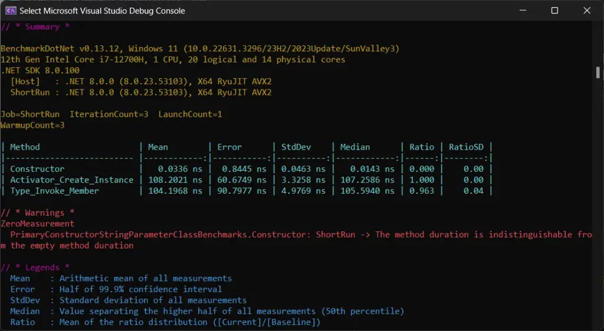Screen dimensions: 604x331
Task: Click mean value '104.1968 ns'
Action: tap(175, 191)
